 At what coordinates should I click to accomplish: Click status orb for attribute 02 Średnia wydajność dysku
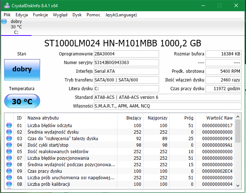9,132
